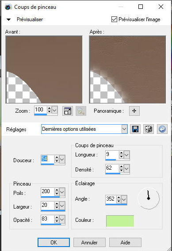Open the Réglages presets dropdown

pyautogui.click(x=124, y=129)
